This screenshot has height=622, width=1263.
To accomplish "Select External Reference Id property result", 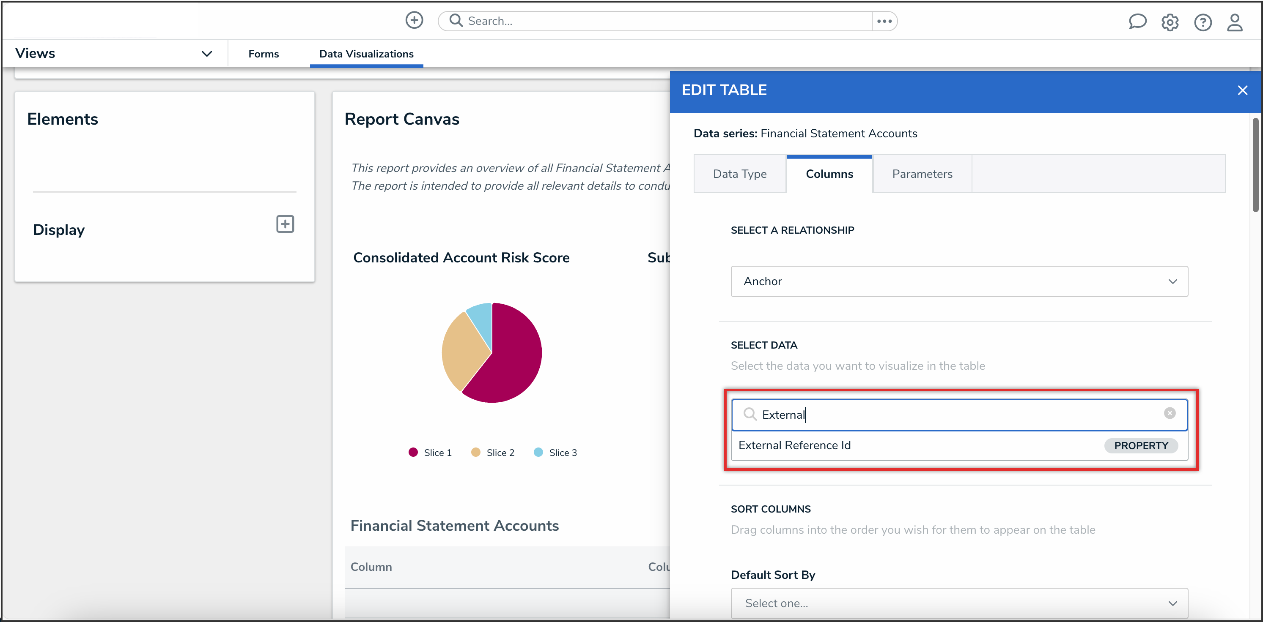I will tap(794, 445).
